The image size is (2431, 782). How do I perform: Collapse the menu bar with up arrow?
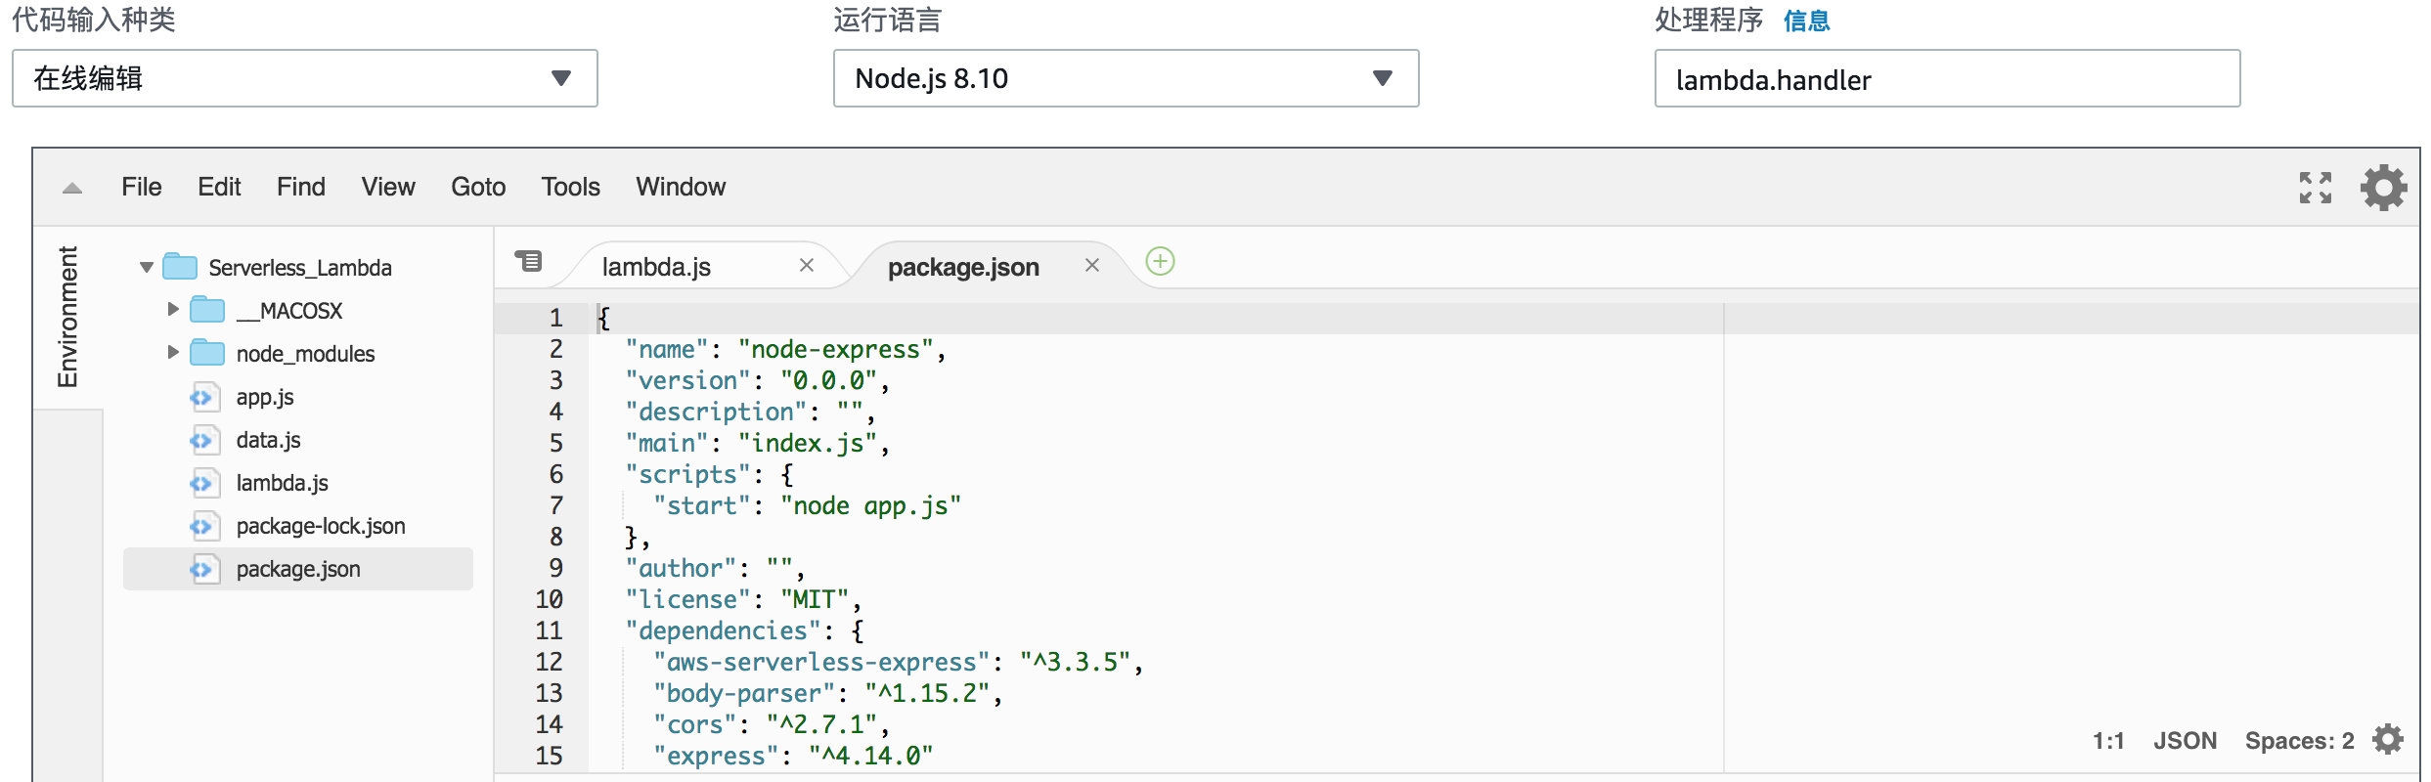point(72,188)
